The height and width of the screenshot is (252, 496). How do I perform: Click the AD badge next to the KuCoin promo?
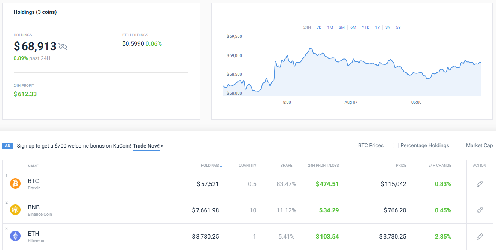click(7, 146)
